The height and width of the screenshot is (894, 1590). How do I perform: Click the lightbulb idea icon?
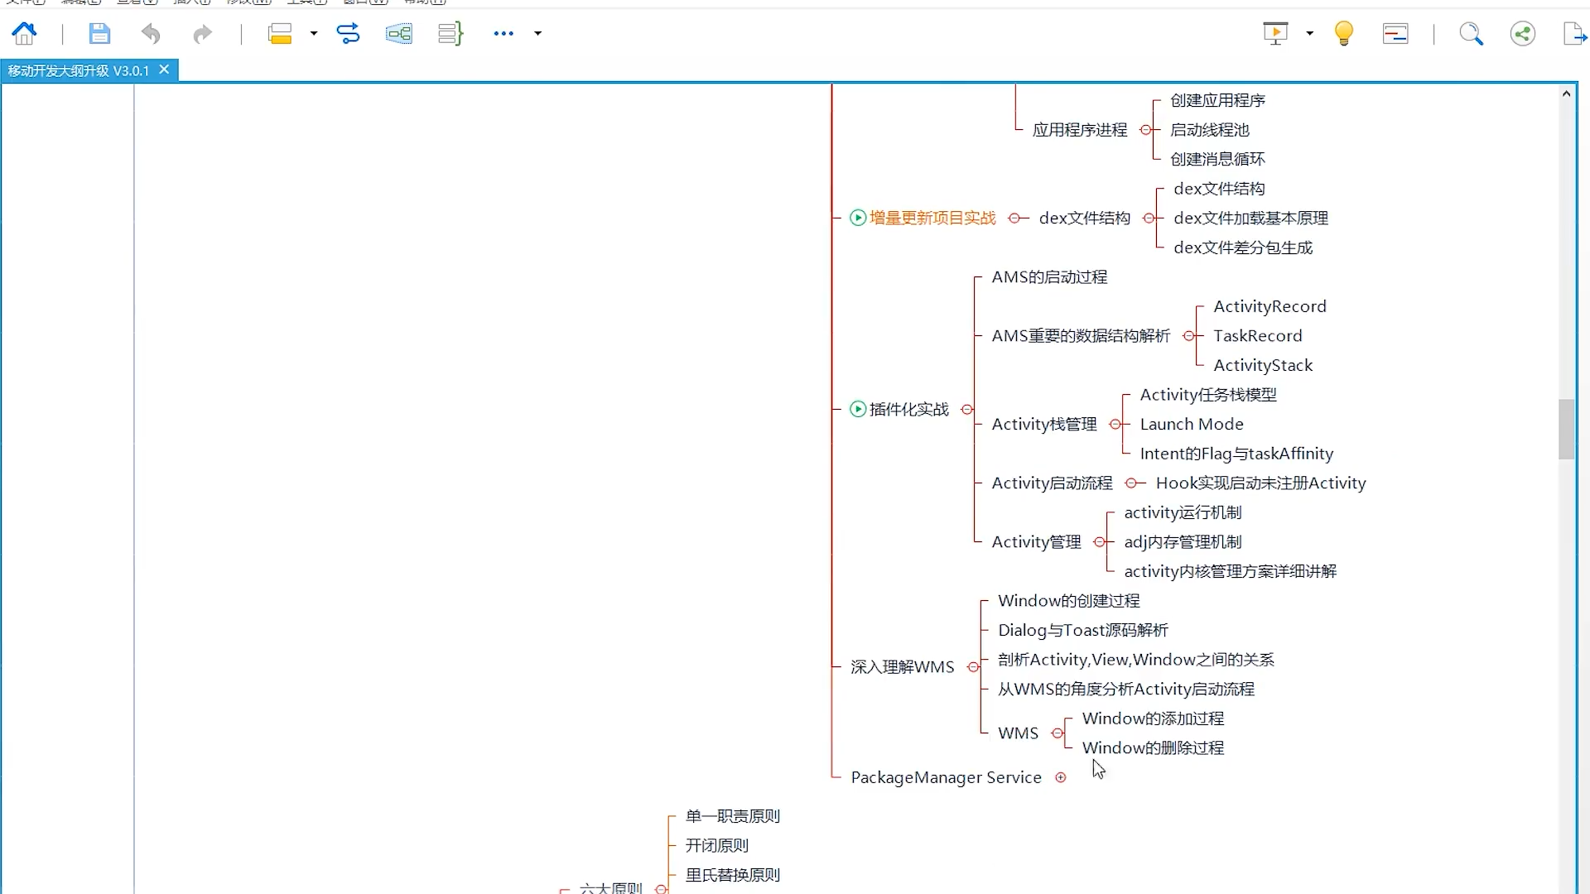[1343, 34]
